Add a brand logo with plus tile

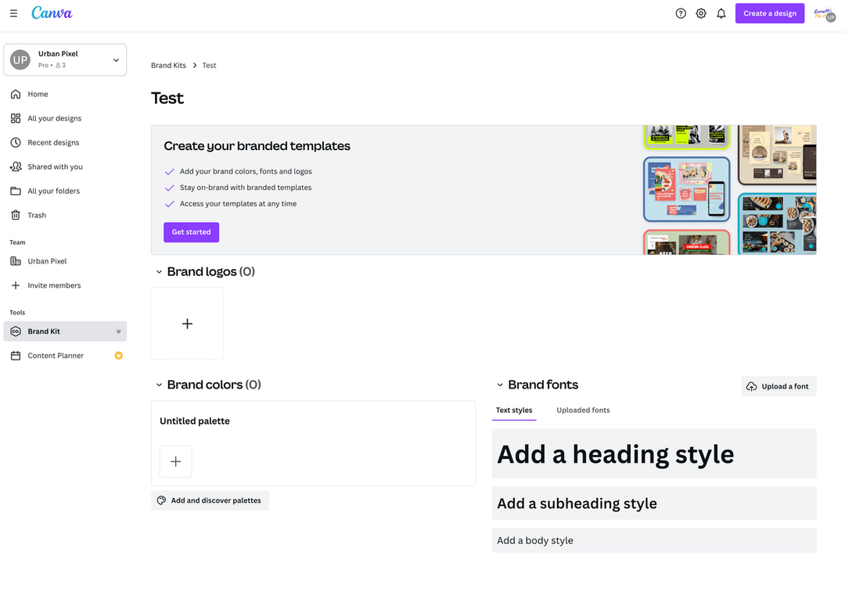[187, 324]
